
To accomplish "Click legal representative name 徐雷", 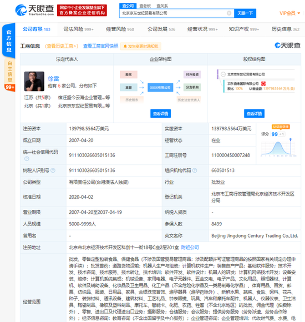I will click(53, 78).
